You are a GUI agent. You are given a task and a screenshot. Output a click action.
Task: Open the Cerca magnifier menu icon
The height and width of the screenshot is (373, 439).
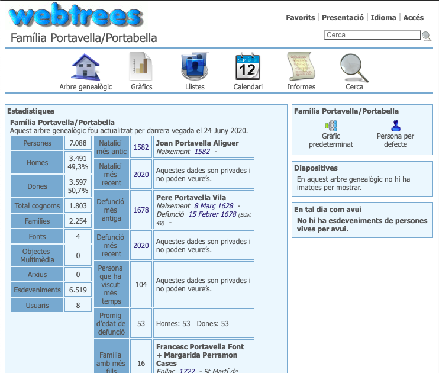coord(354,67)
